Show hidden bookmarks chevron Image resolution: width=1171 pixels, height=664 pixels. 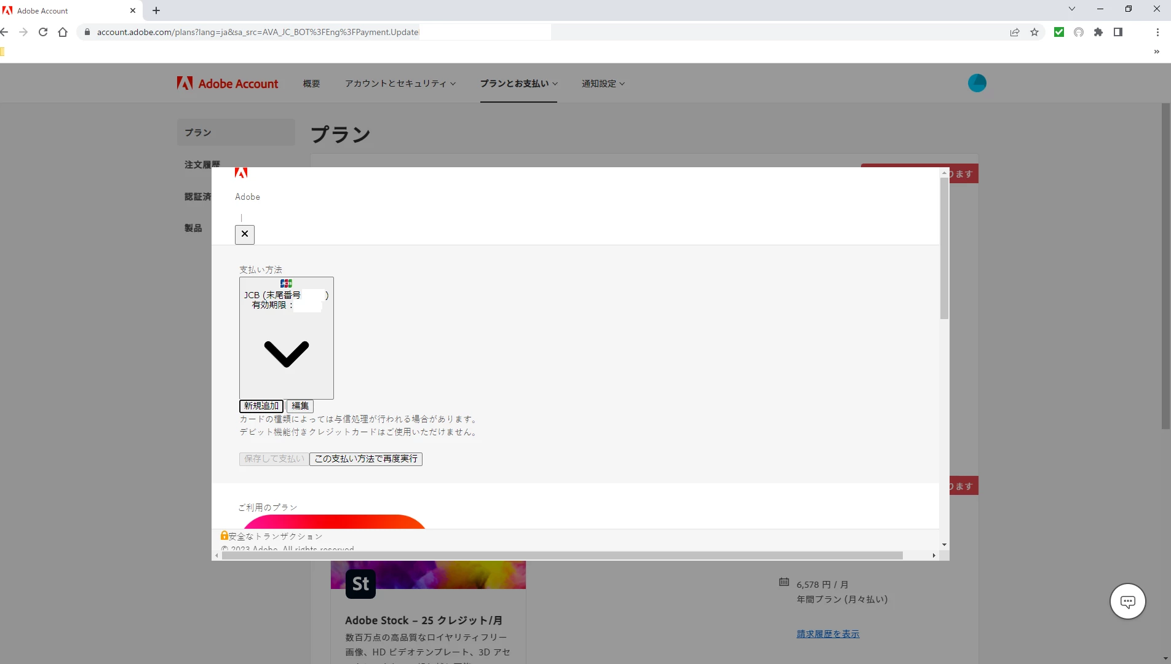tap(1156, 52)
